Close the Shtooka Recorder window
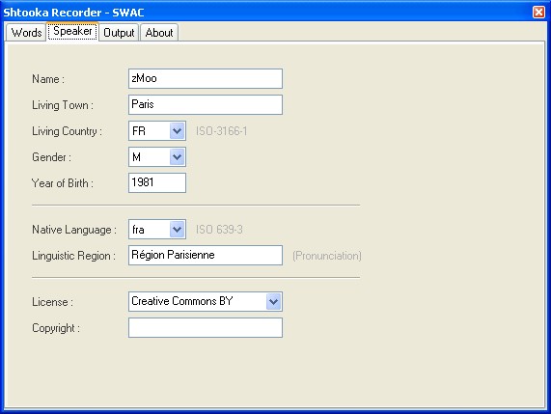 [x=538, y=12]
